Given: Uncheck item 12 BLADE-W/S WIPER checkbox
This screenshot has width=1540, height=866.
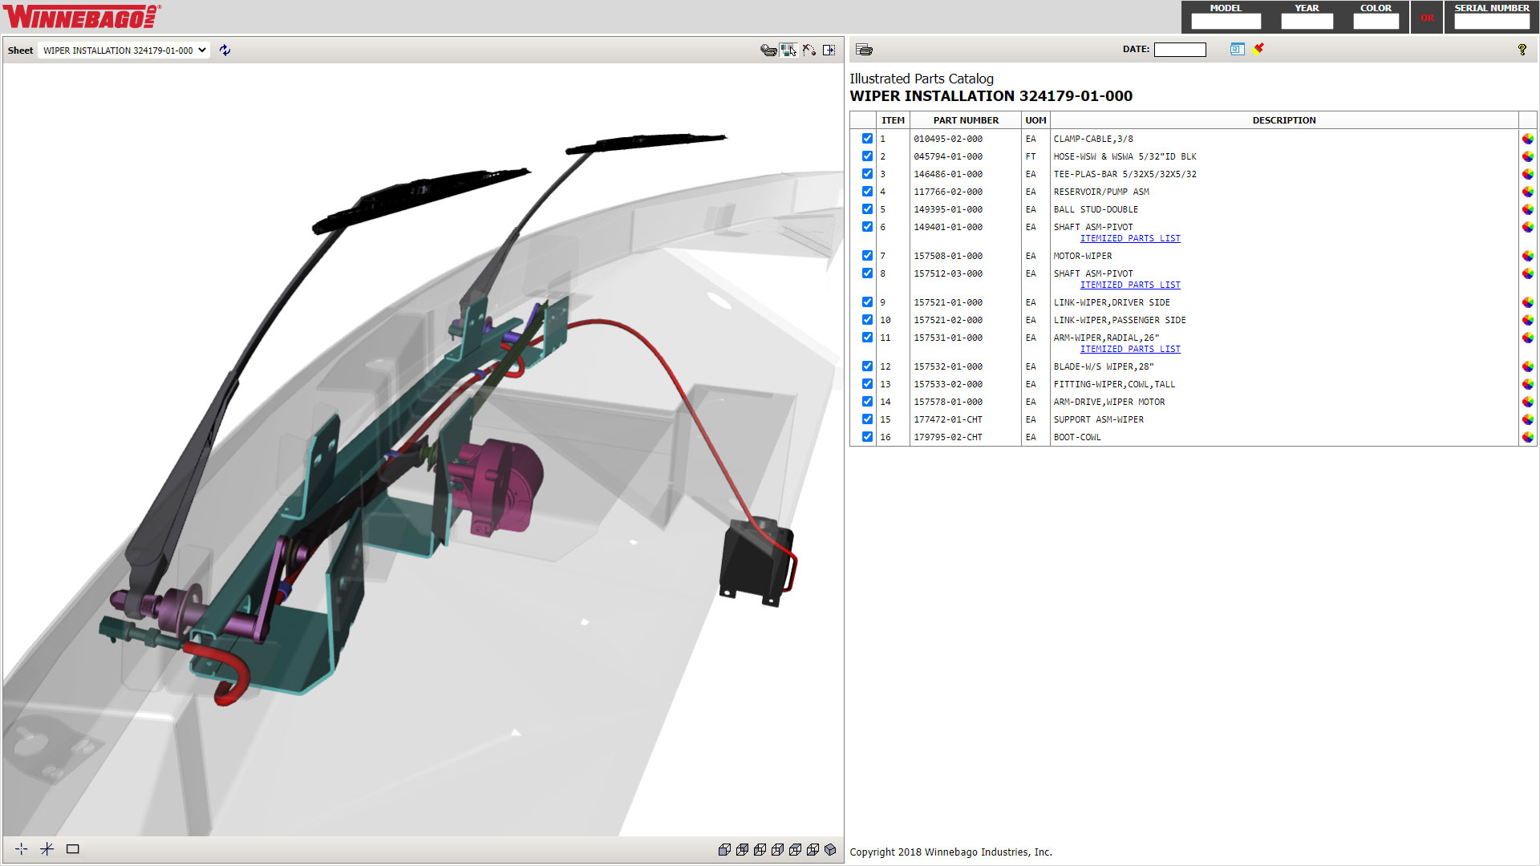Looking at the screenshot, I should (x=867, y=366).
